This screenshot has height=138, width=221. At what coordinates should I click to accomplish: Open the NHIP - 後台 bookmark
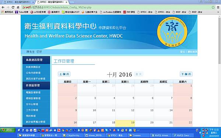pyautogui.click(x=196, y=12)
